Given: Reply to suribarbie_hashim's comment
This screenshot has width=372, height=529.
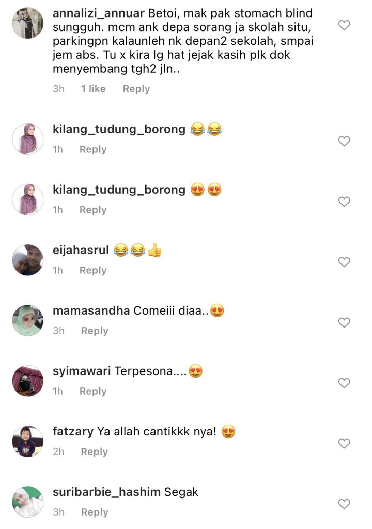Looking at the screenshot, I should click(95, 512).
